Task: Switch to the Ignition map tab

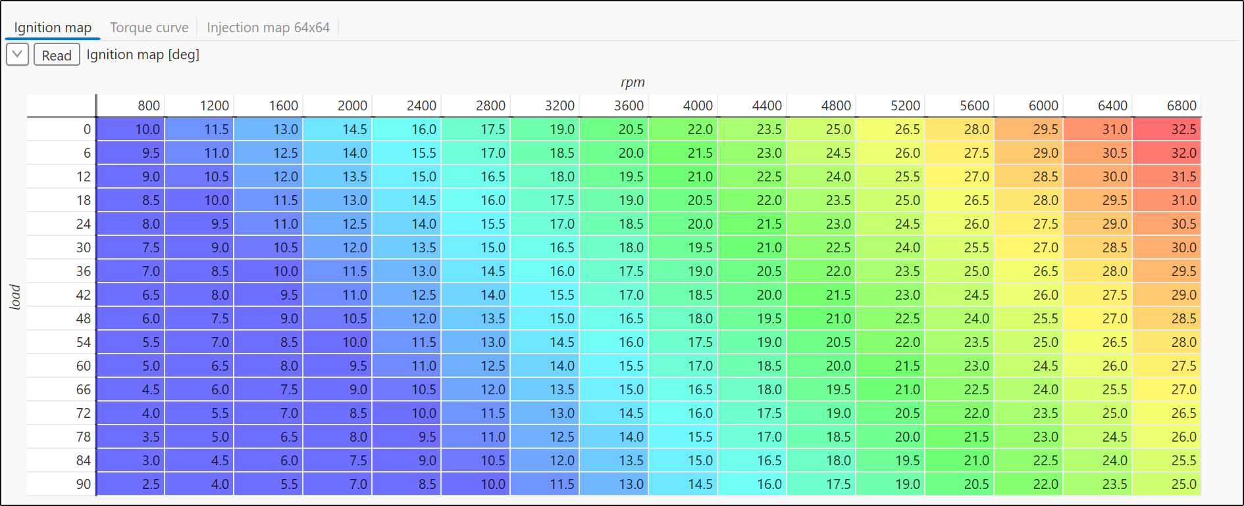Action: [53, 28]
